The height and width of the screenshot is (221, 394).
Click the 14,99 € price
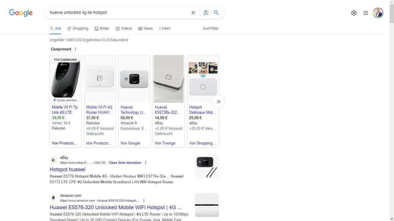click(x=161, y=118)
